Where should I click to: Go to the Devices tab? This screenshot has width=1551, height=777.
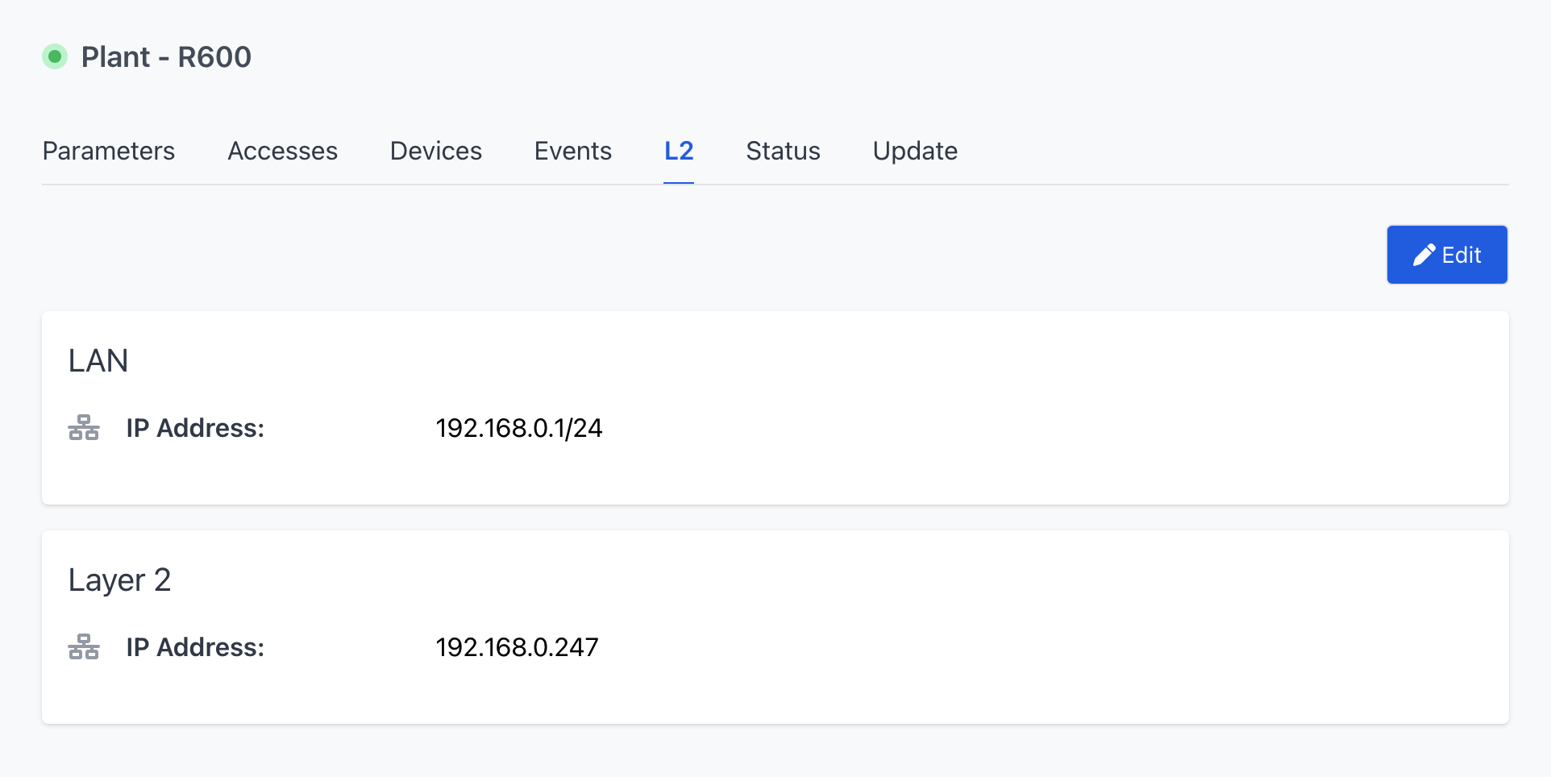436,151
